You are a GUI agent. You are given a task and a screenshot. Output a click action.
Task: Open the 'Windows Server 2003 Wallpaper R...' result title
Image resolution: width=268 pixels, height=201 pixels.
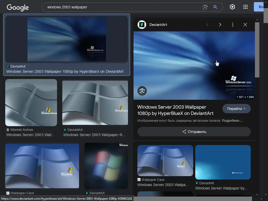94,135
